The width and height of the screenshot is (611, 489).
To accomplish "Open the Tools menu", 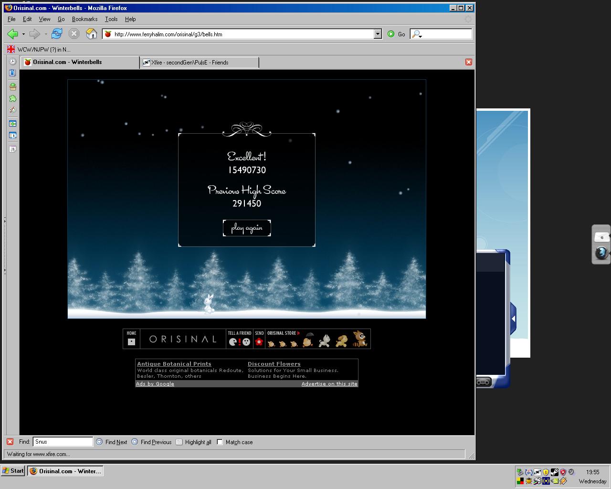I will (111, 19).
